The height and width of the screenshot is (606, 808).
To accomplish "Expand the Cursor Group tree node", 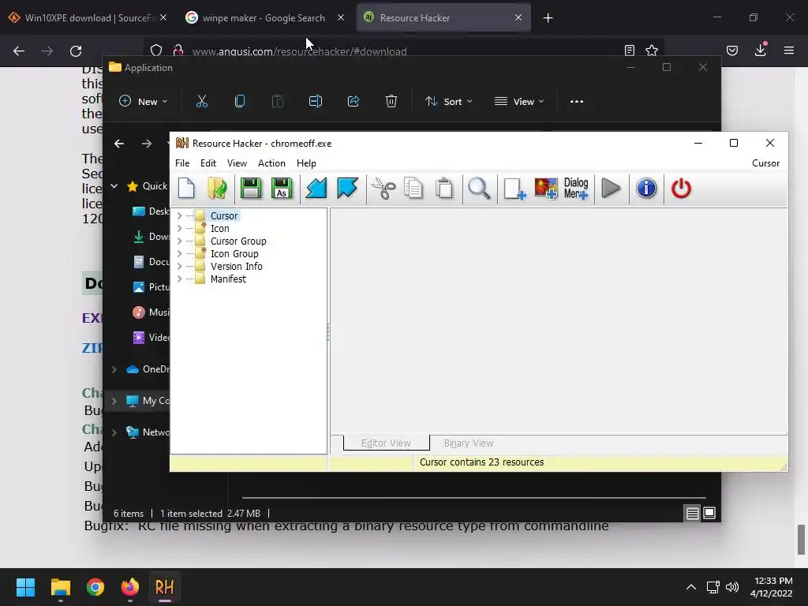I will pos(179,241).
